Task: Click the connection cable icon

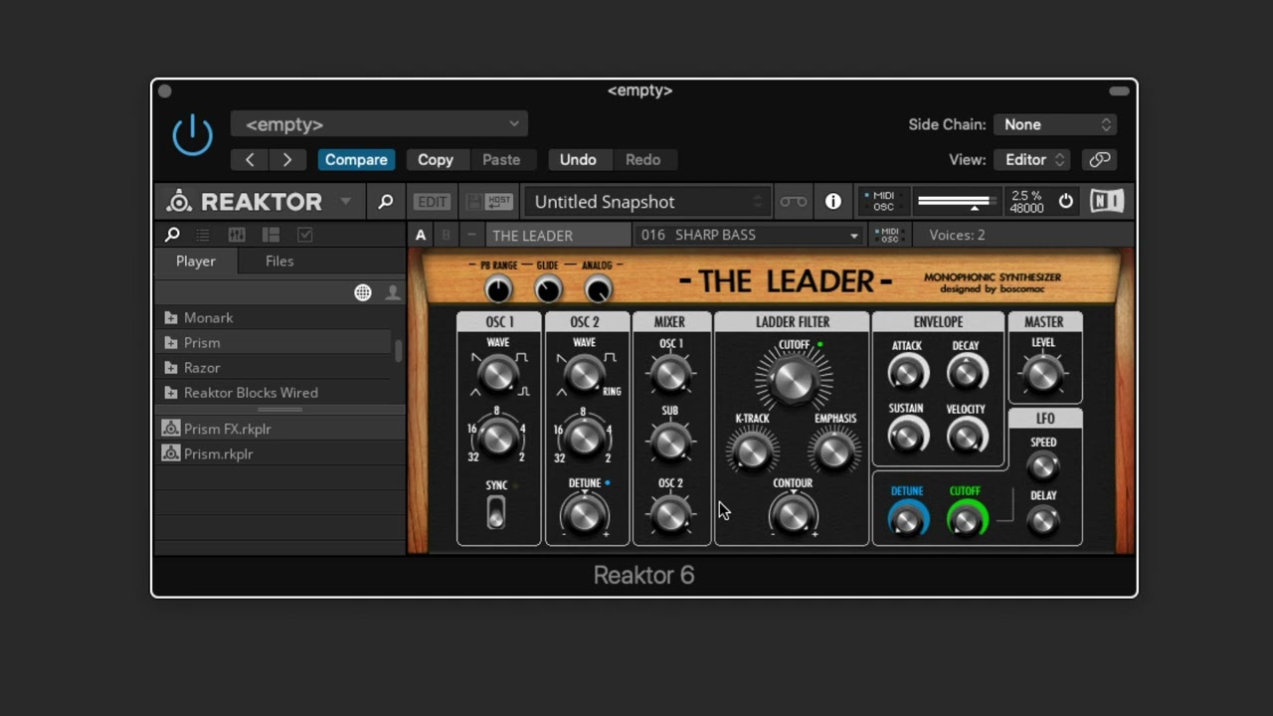Action: coord(793,202)
